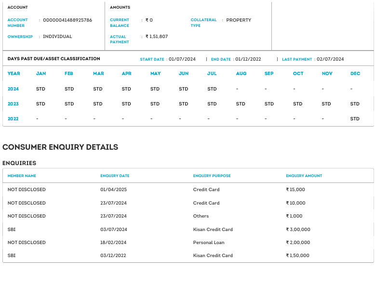Select the Enquiry Purpose column header
The width and height of the screenshot is (389, 284).
point(212,176)
